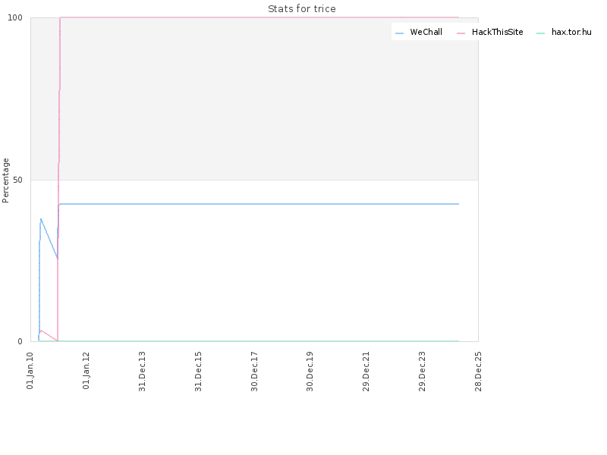Click the blue WeChall legend color marker
Screen dimensions: 607x455
click(399, 33)
